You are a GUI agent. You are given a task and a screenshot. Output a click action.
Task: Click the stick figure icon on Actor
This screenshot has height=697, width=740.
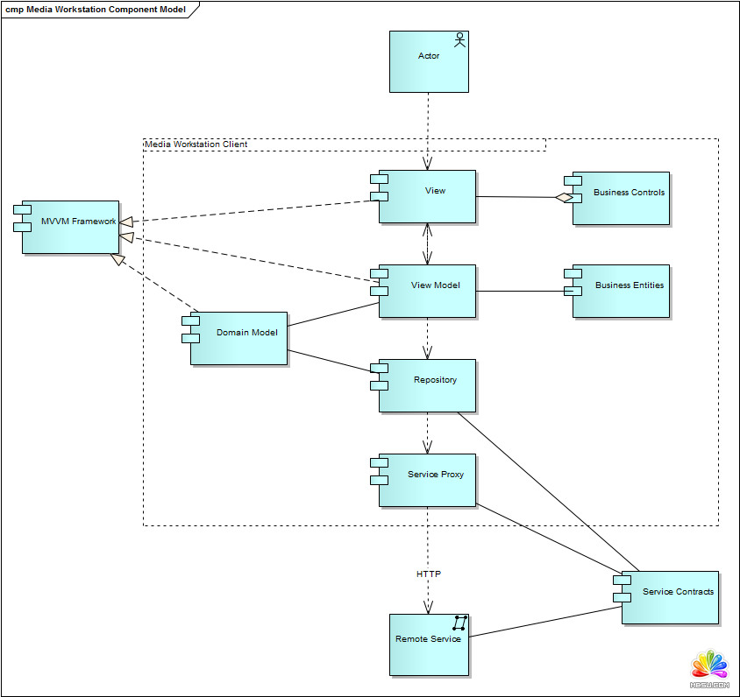tap(459, 40)
